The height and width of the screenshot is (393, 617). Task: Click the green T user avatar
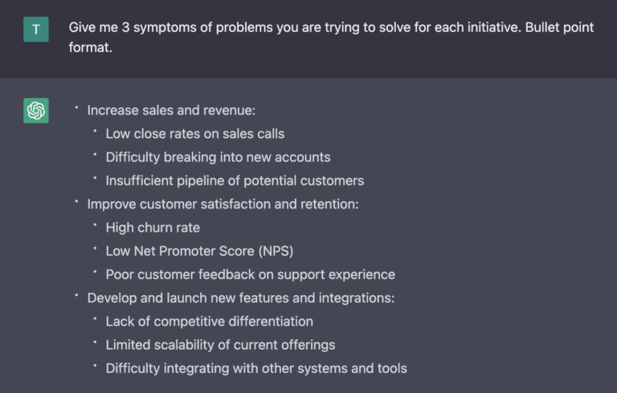pos(36,29)
